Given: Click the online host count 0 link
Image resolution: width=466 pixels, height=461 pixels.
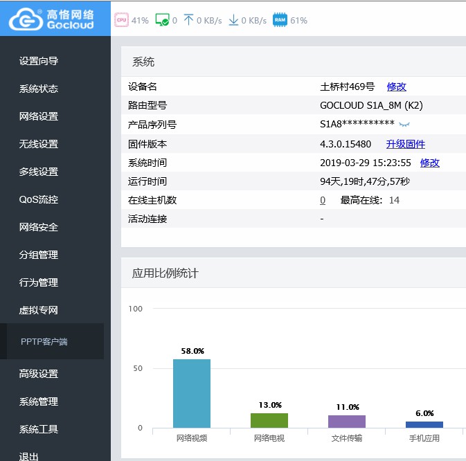Looking at the screenshot, I should point(323,200).
